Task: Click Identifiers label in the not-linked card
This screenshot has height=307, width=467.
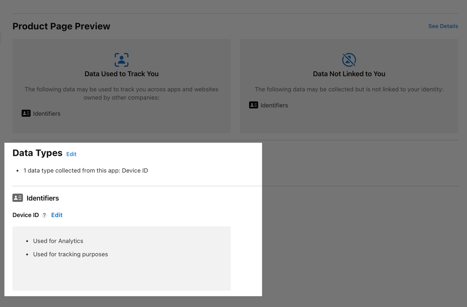Action: click(x=274, y=105)
